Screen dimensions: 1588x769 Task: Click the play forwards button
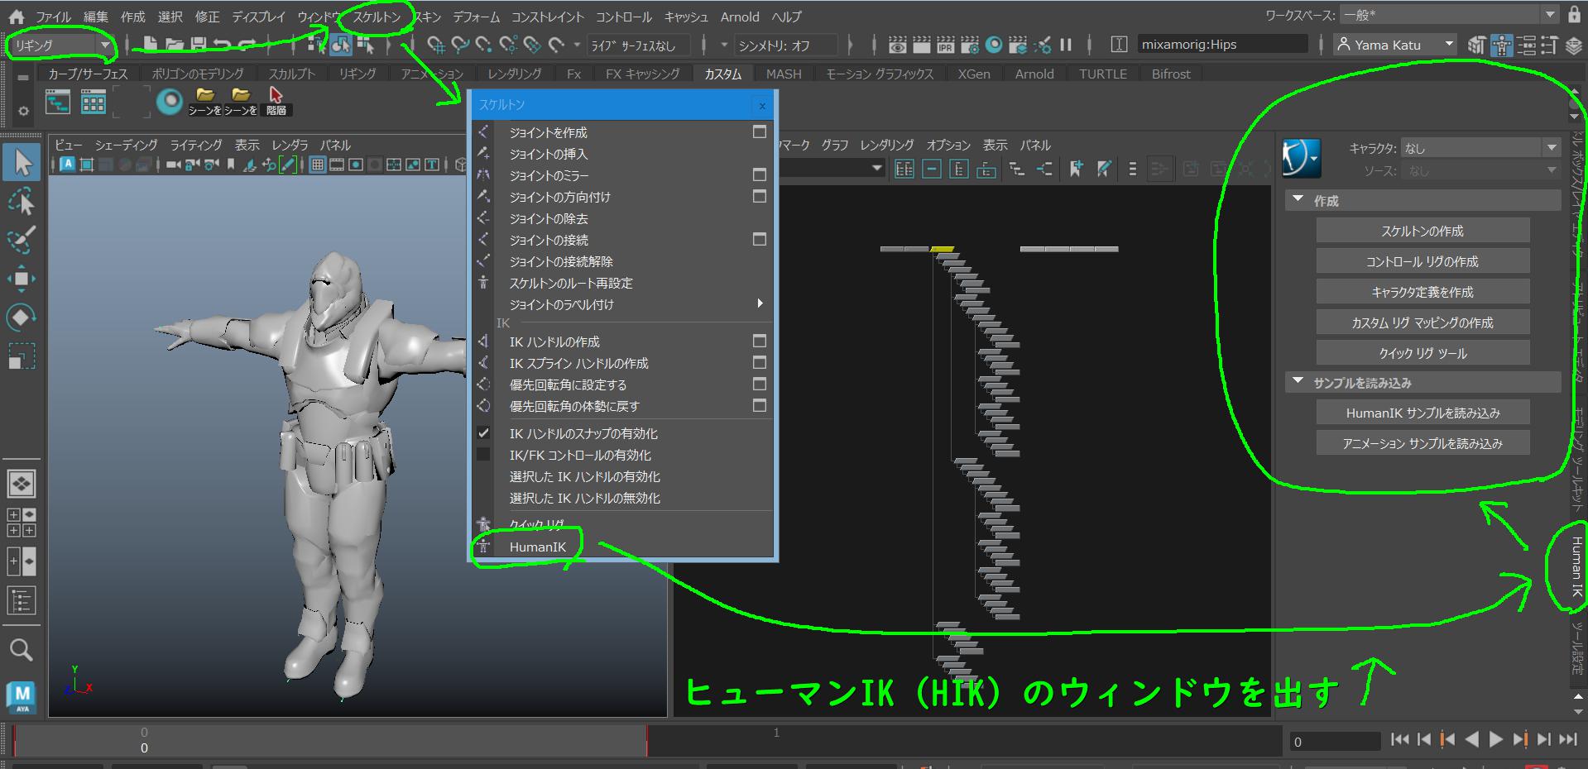click(1495, 740)
